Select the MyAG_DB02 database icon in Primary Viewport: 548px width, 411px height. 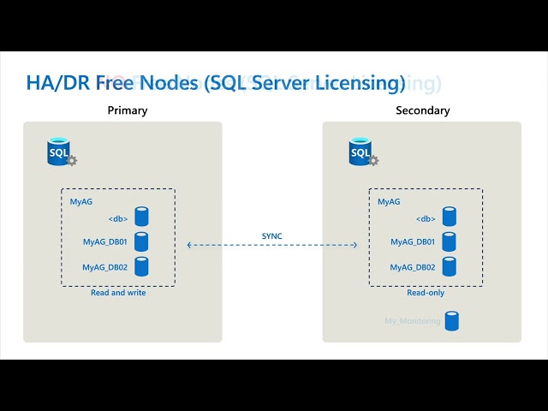pos(141,266)
